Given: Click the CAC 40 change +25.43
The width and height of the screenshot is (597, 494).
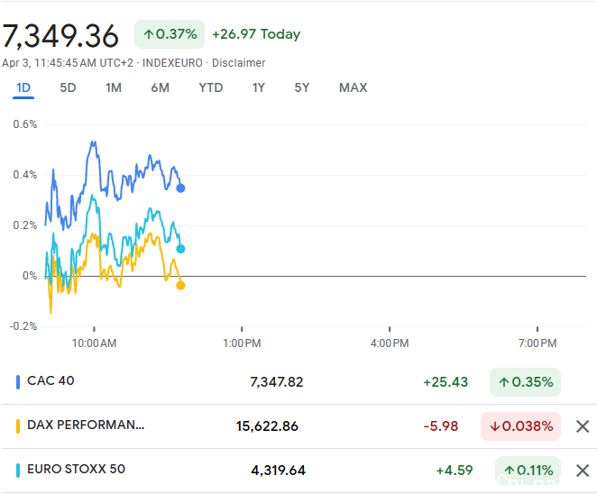Looking at the screenshot, I should coord(445,382).
